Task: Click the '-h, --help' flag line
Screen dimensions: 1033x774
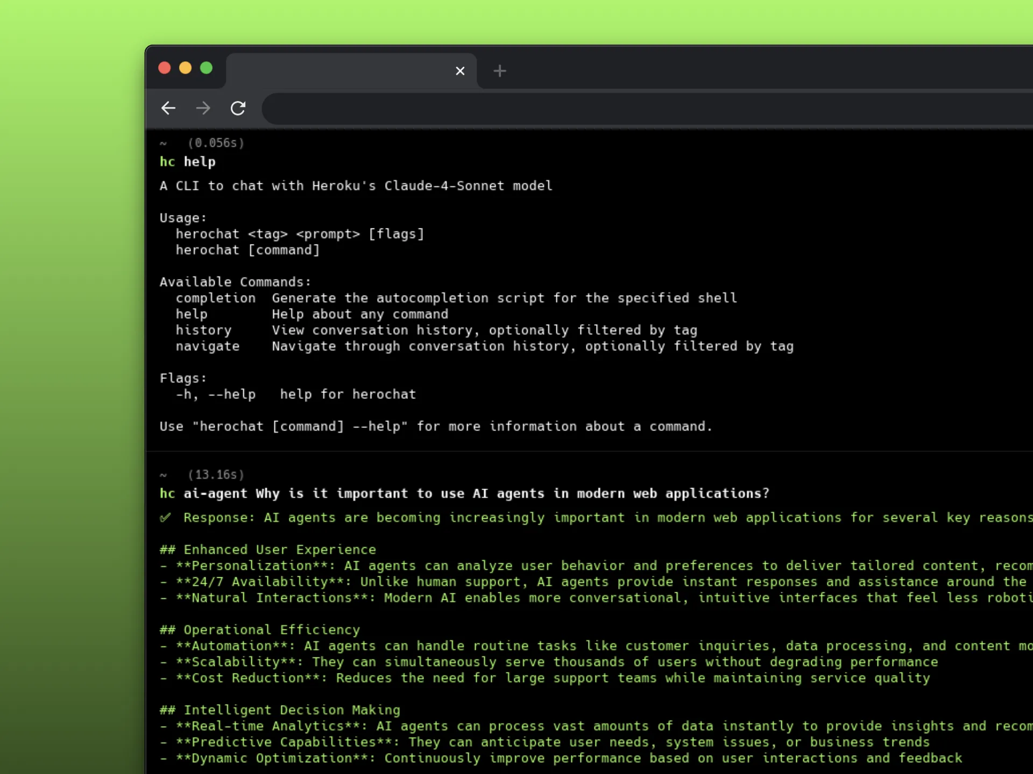Action: click(215, 394)
